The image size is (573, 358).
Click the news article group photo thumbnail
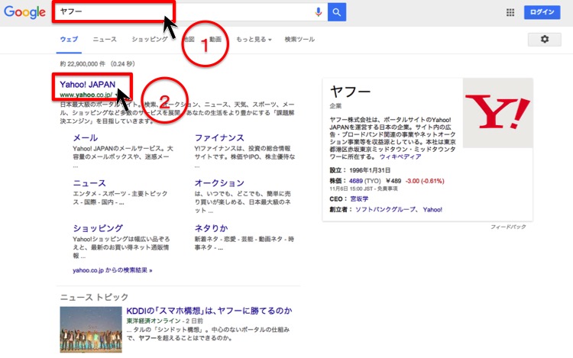[x=91, y=329]
